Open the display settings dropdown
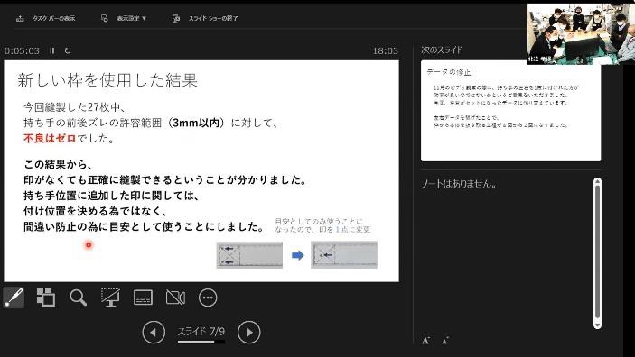This screenshot has width=635, height=357. click(x=131, y=18)
